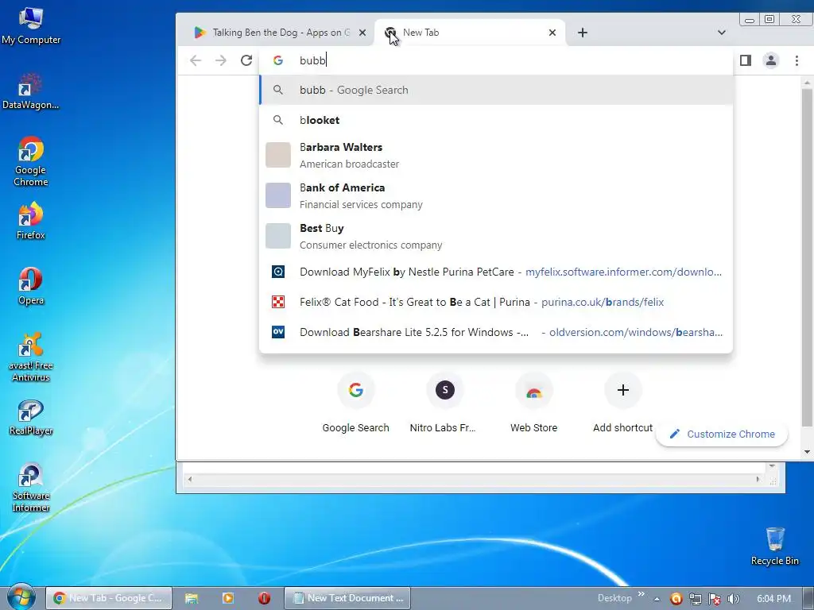Image resolution: width=814 pixels, height=610 pixels.
Task: Click the address bar containing 'bubb'
Action: pyautogui.click(x=496, y=60)
